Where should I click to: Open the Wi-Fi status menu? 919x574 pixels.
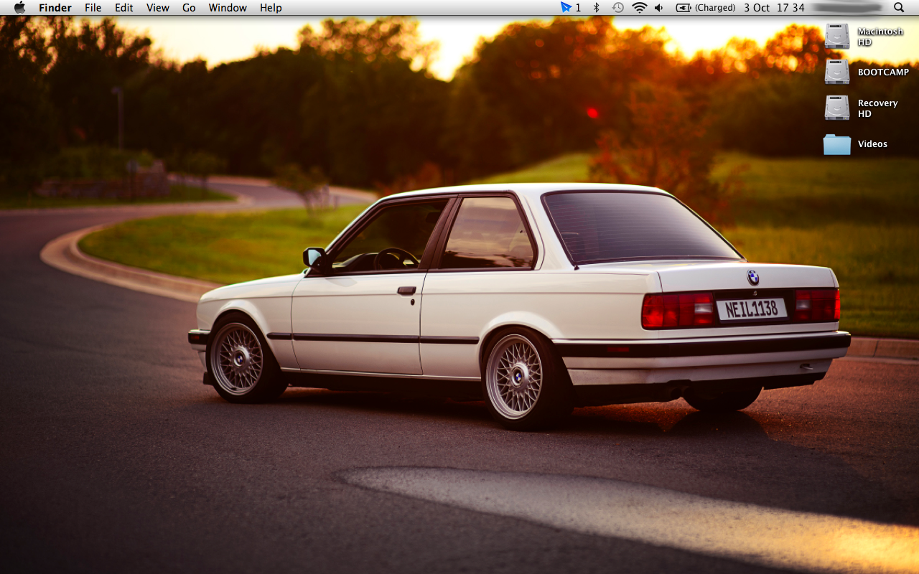coord(639,7)
